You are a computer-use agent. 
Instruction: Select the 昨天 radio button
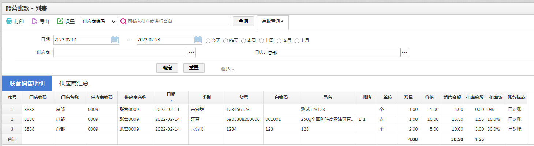226,41
